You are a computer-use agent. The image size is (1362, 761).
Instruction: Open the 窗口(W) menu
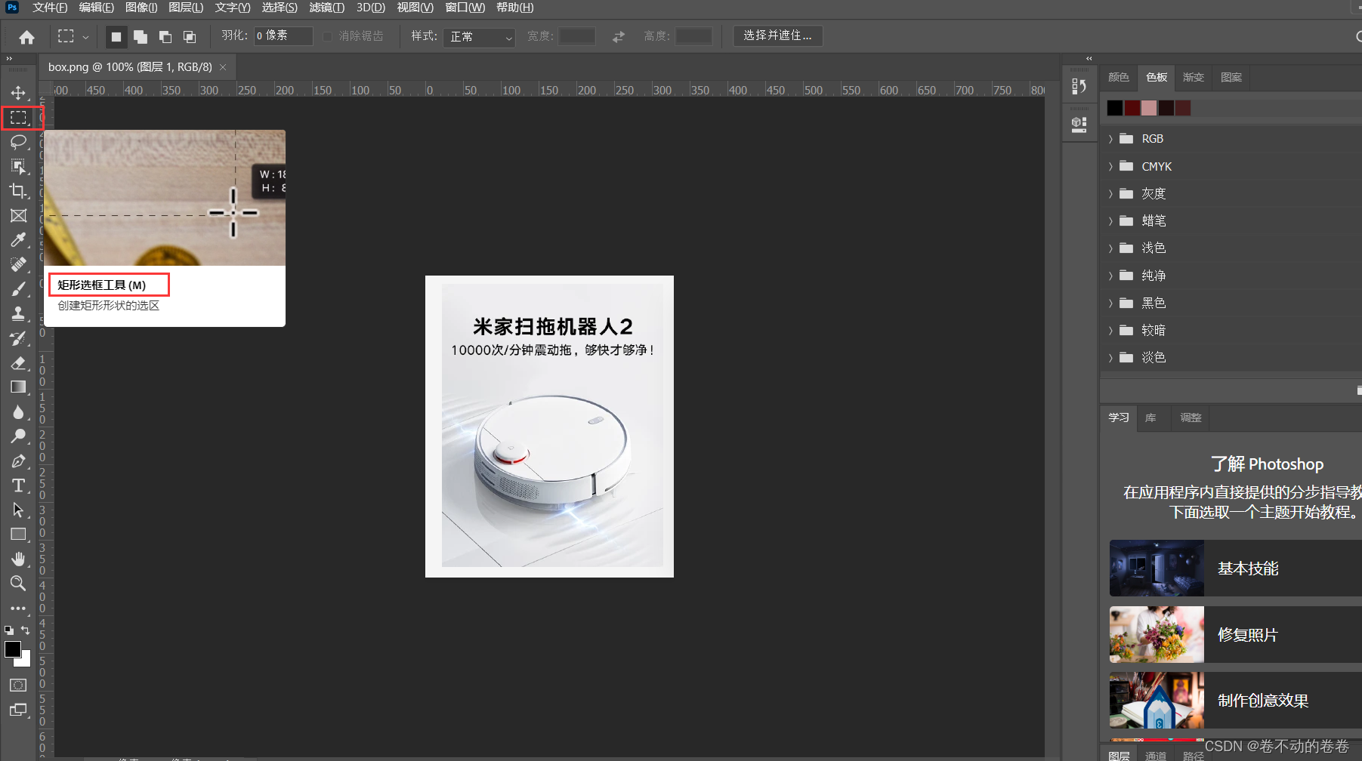465,8
